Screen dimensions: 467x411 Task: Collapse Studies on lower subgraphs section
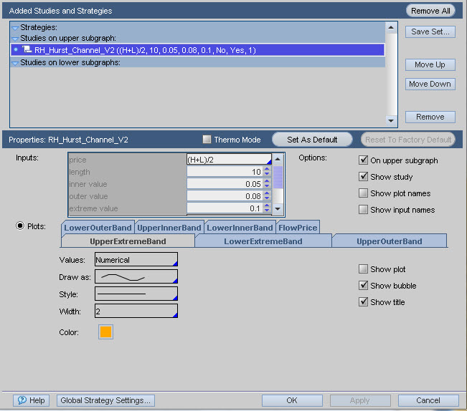point(15,63)
